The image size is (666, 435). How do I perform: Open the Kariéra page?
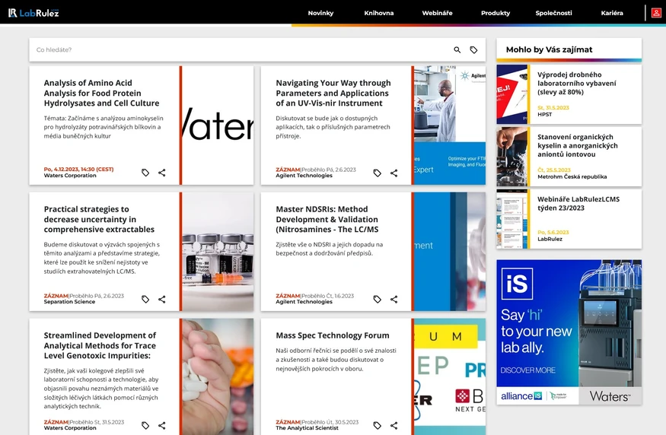point(612,13)
